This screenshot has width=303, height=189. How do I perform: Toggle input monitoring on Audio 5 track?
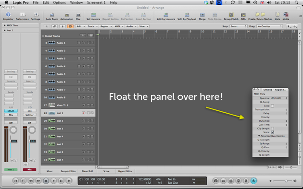[79, 74]
